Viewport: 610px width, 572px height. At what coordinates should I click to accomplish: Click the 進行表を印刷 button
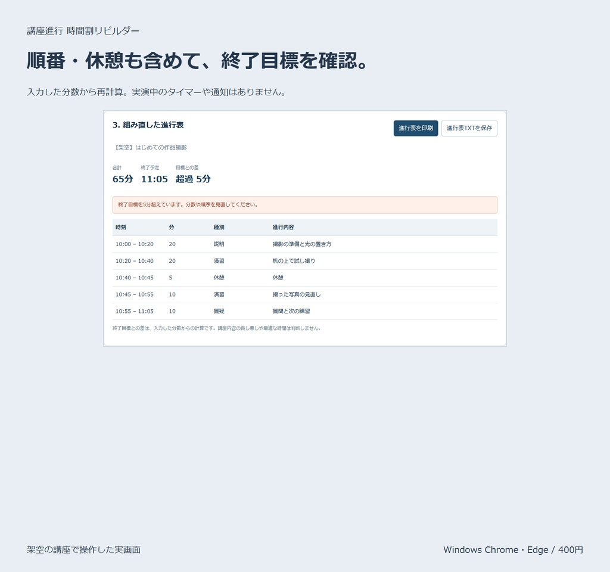[415, 128]
